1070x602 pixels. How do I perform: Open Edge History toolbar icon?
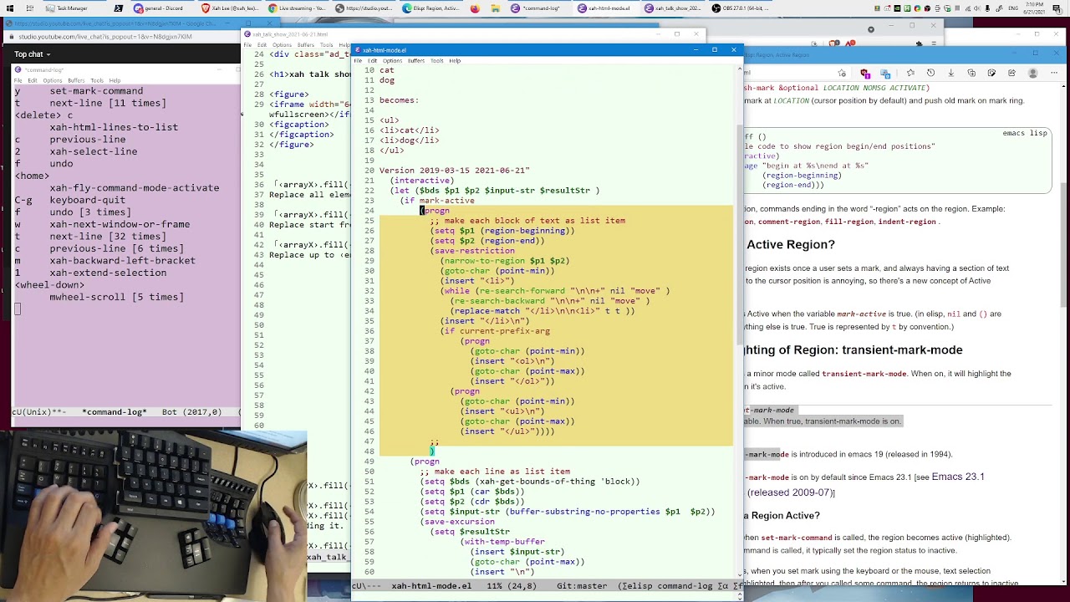[930, 73]
